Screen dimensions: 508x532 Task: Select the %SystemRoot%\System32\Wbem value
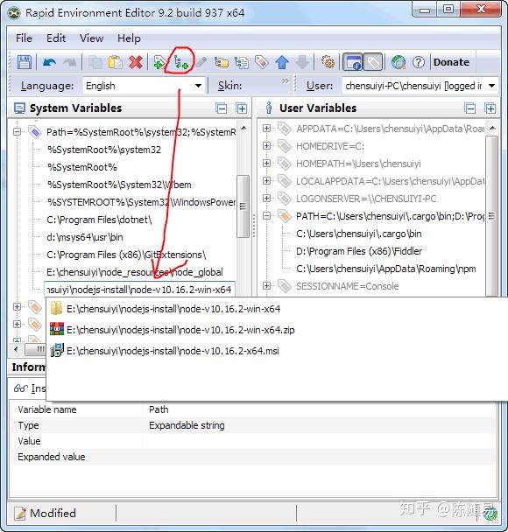(119, 185)
